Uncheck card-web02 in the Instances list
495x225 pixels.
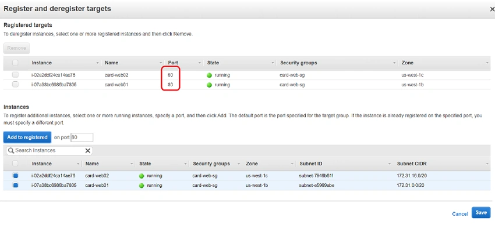pos(16,176)
